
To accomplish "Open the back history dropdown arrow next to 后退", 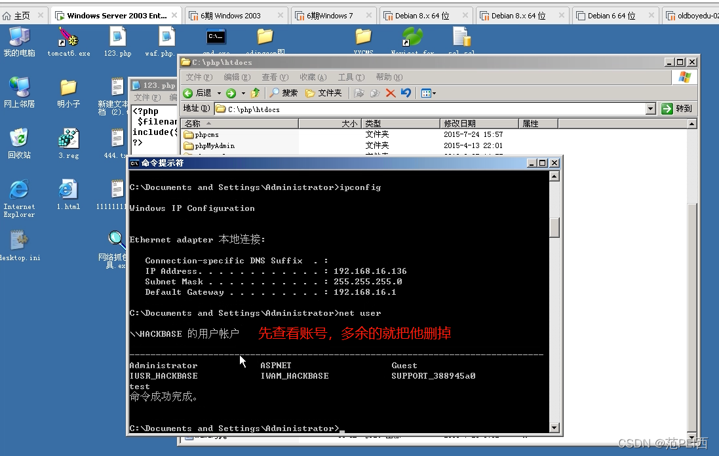I will (219, 93).
